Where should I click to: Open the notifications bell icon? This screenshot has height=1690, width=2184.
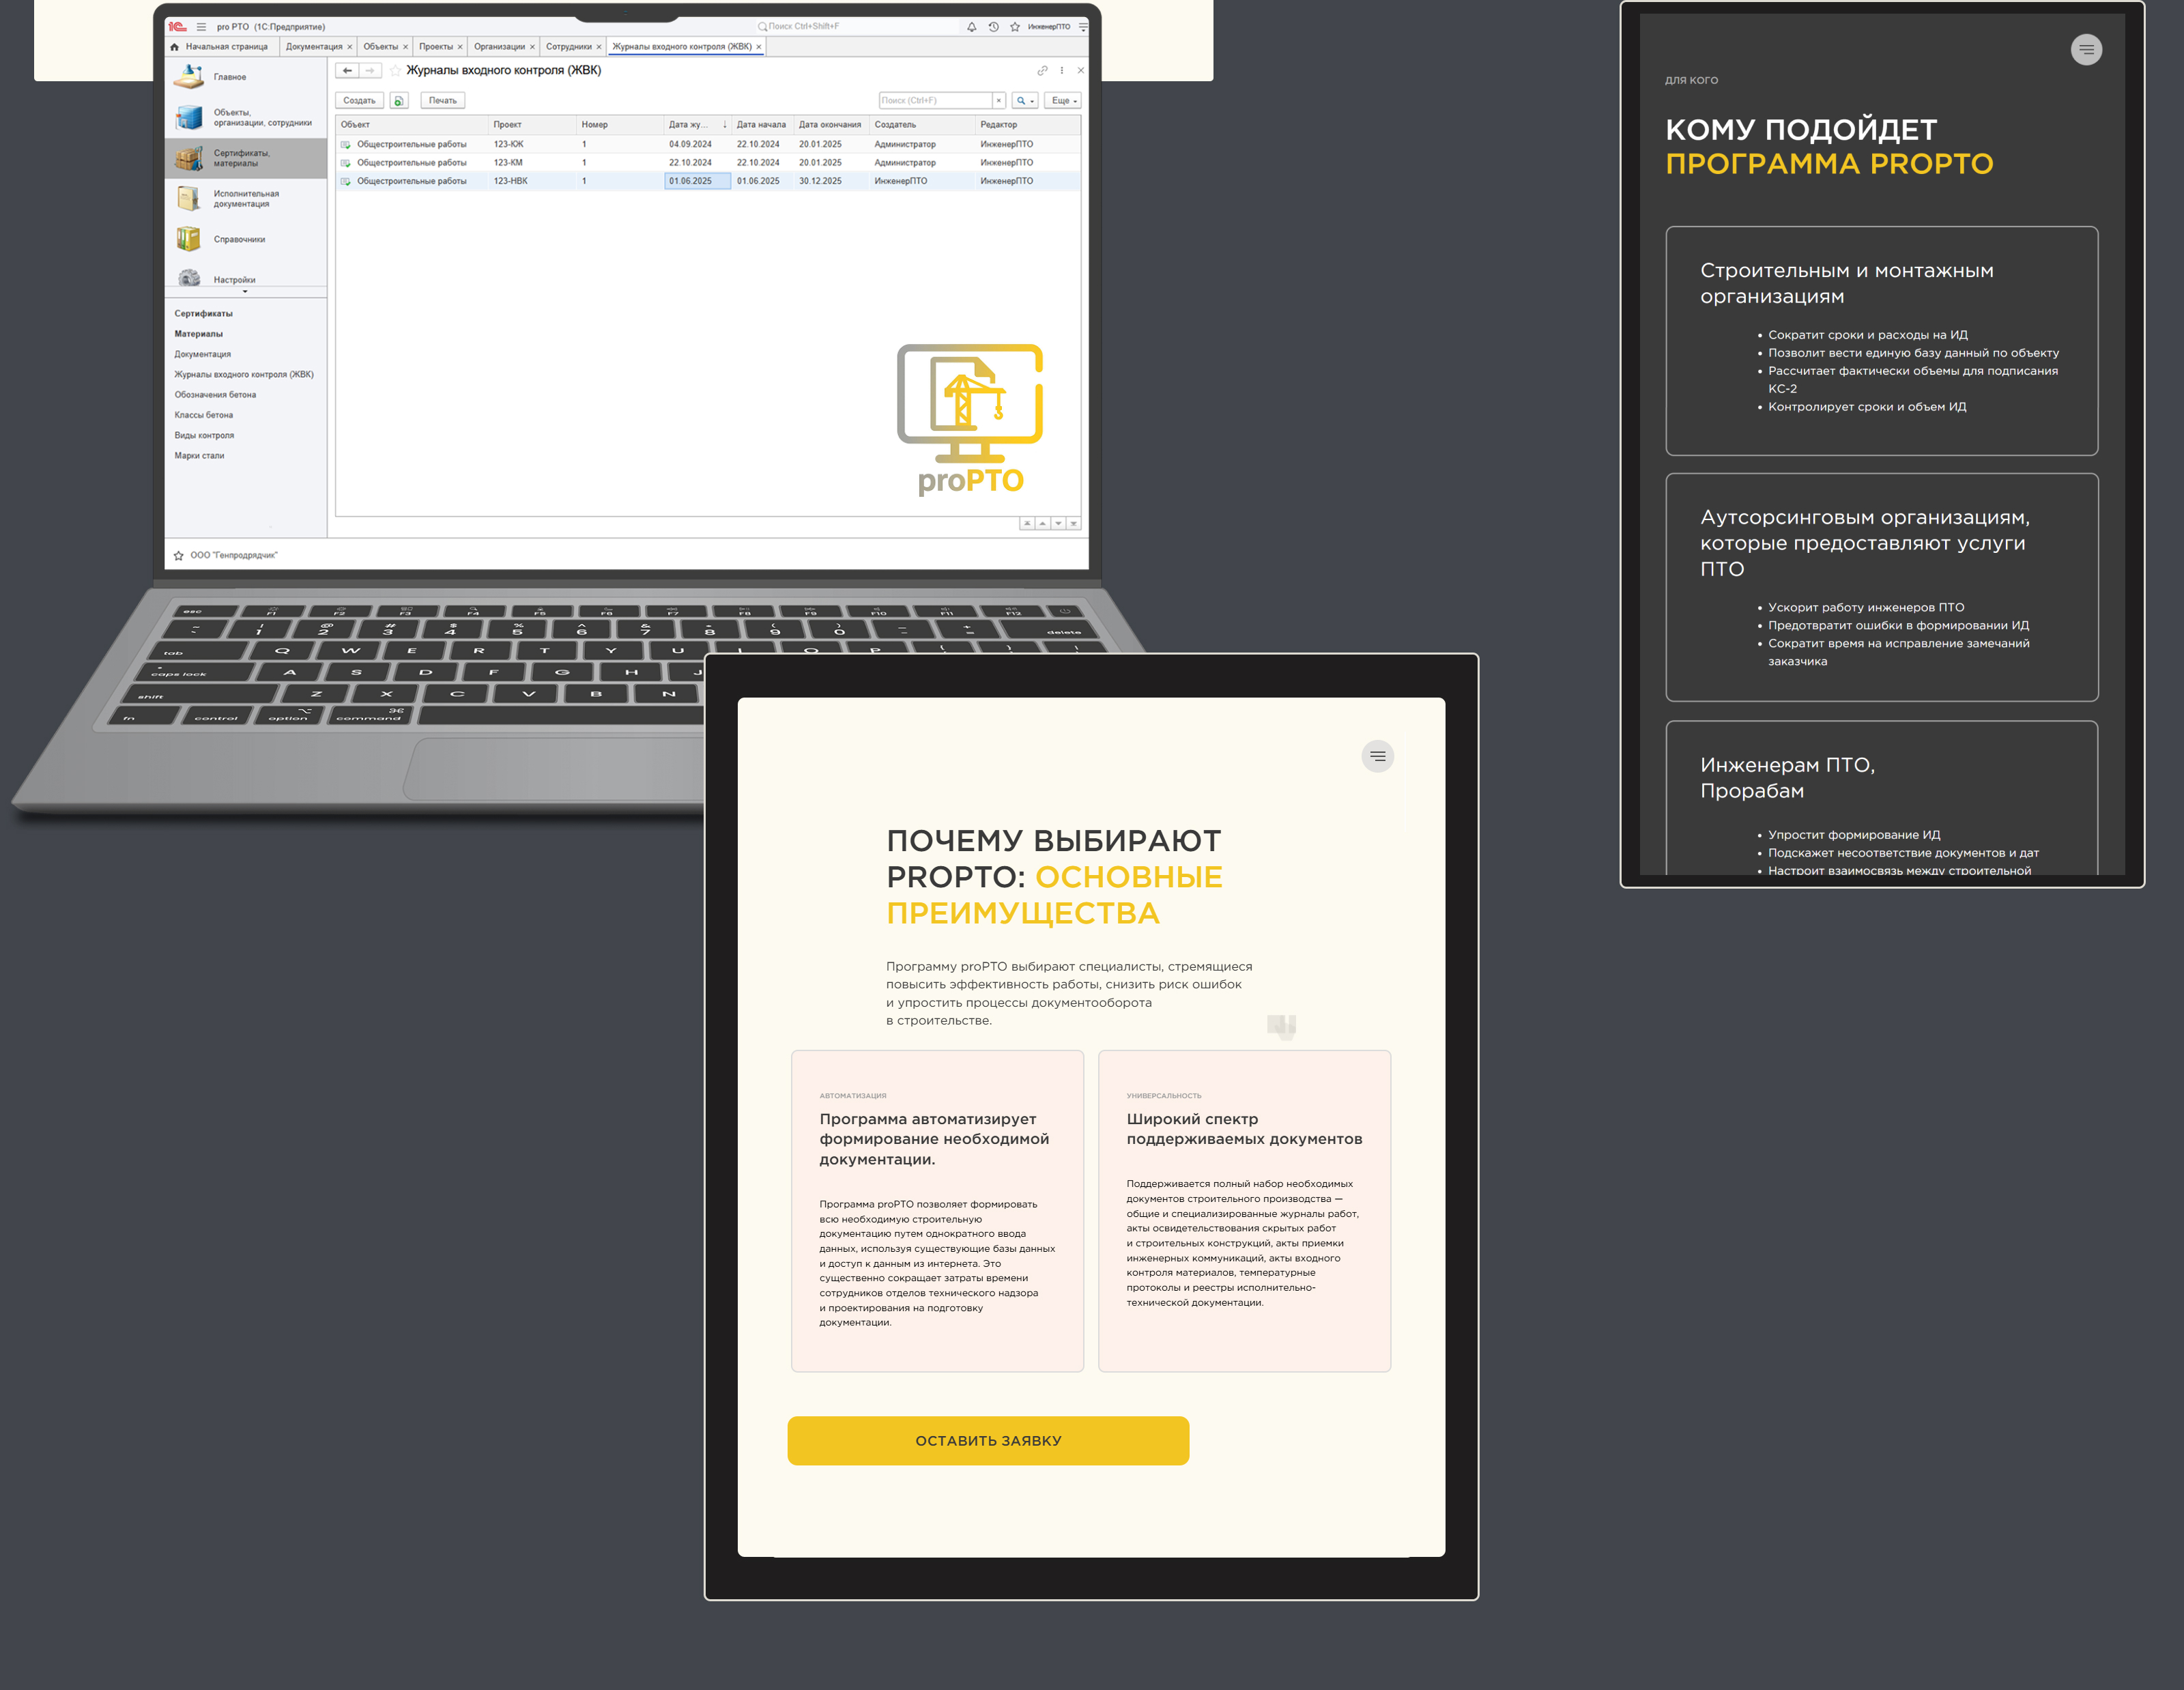[x=971, y=27]
